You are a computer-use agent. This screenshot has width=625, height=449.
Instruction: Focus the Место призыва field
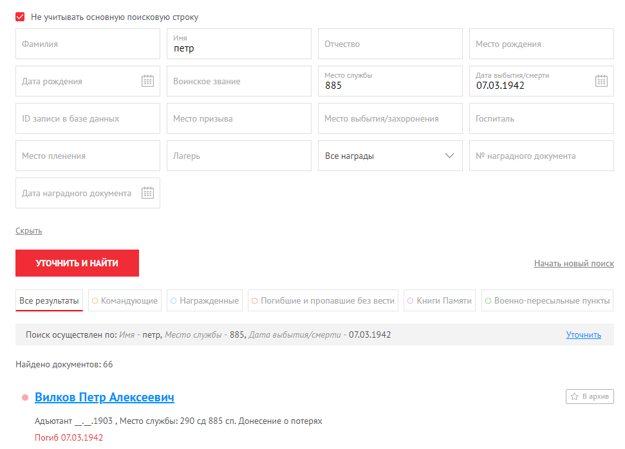pyautogui.click(x=239, y=118)
